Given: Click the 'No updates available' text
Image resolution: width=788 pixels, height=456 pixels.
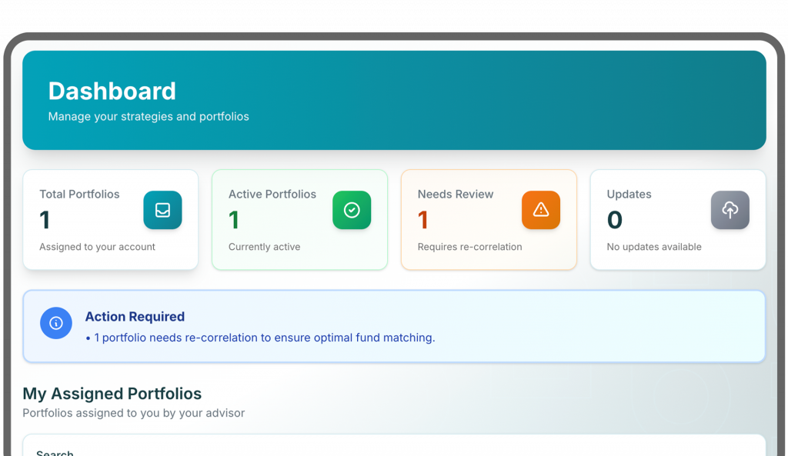Looking at the screenshot, I should point(654,247).
